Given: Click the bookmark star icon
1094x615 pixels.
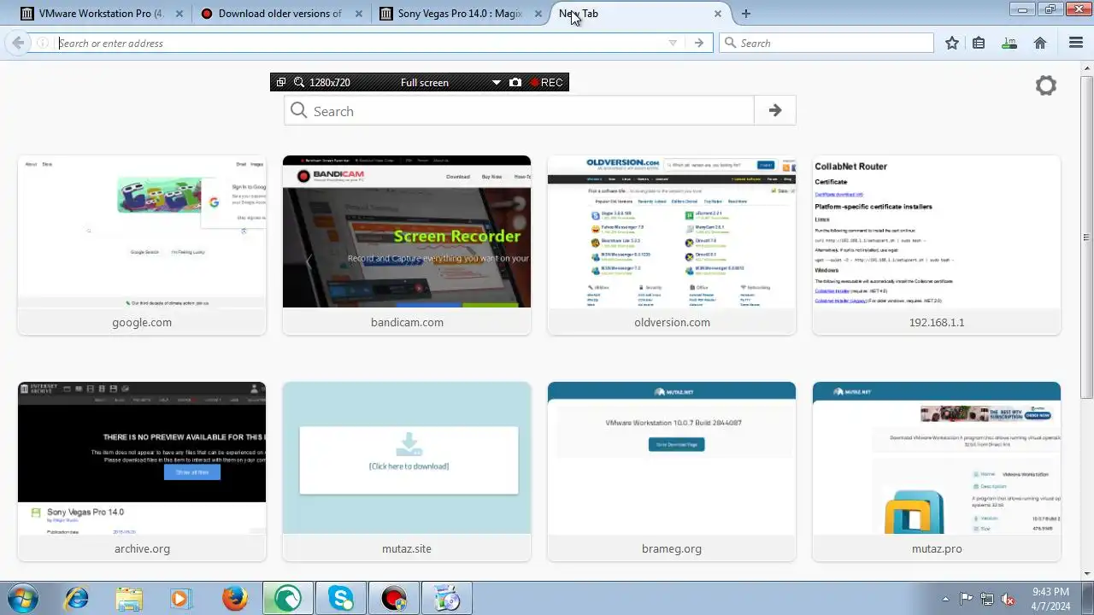Looking at the screenshot, I should [952, 43].
